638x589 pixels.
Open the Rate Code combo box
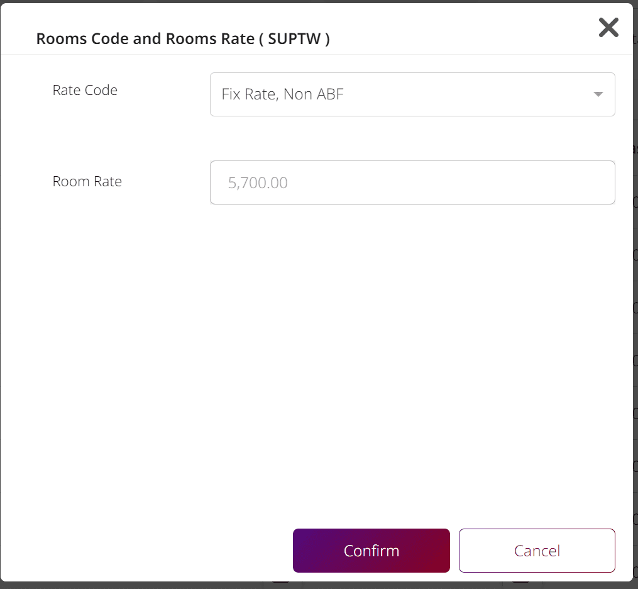pyautogui.click(x=412, y=94)
